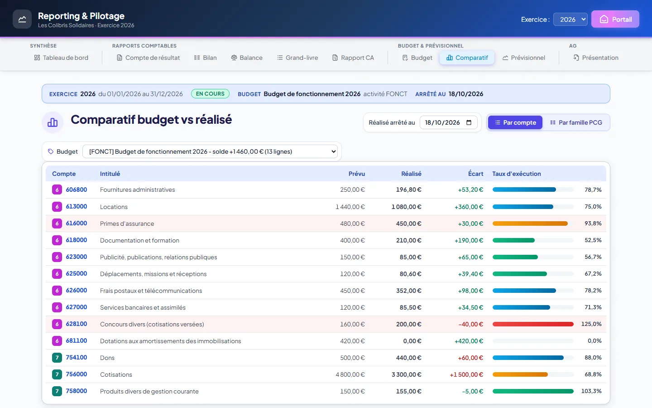Click the Portail button
This screenshot has width=652, height=408.
click(x=615, y=19)
